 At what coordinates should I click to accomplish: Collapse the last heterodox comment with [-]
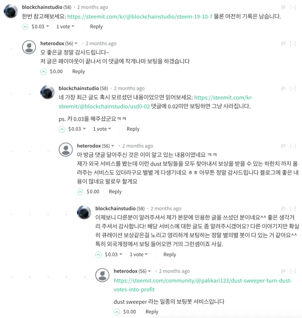(293, 271)
